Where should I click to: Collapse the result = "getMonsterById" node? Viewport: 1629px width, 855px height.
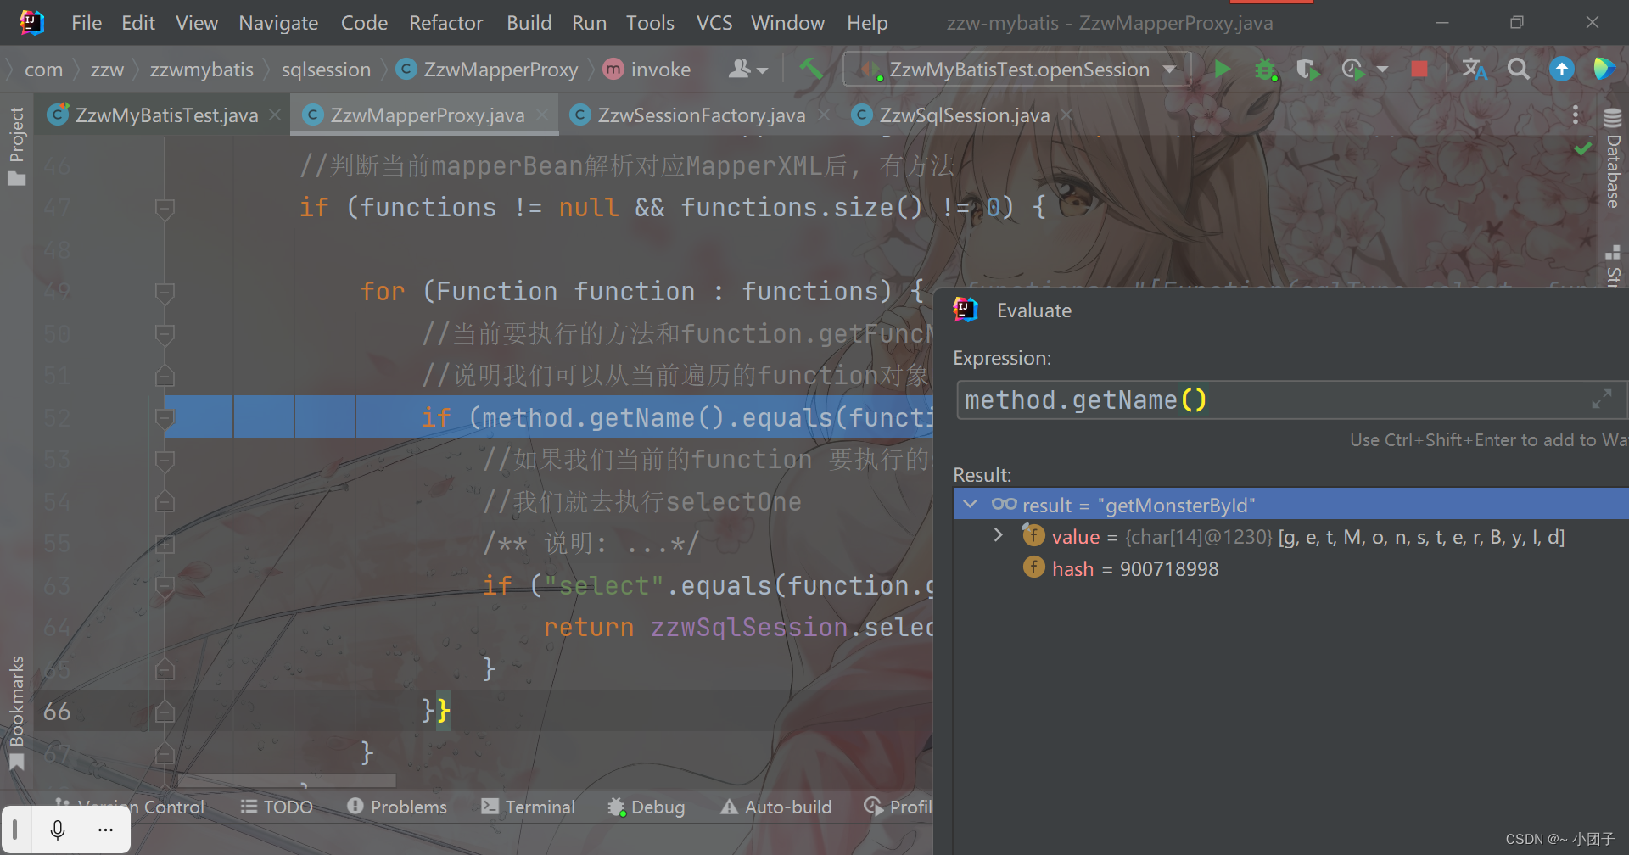(971, 505)
